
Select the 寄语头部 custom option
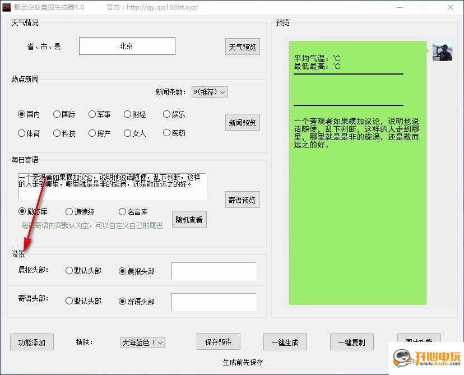tap(136, 302)
